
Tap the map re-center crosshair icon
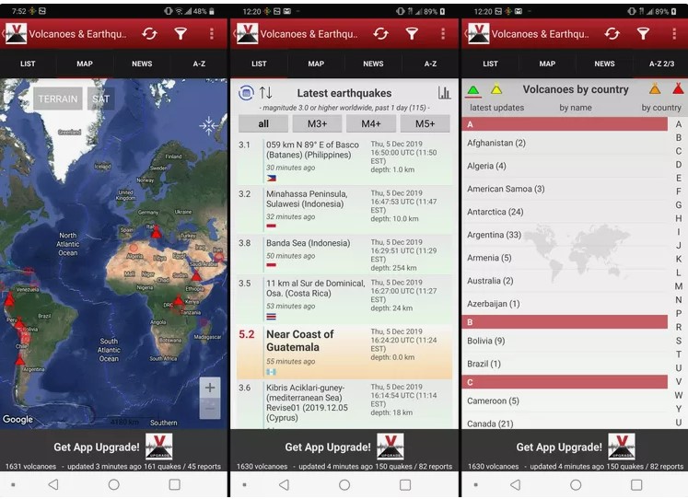[209, 125]
